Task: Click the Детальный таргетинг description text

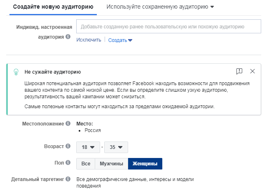Action: pyautogui.click(x=135, y=183)
